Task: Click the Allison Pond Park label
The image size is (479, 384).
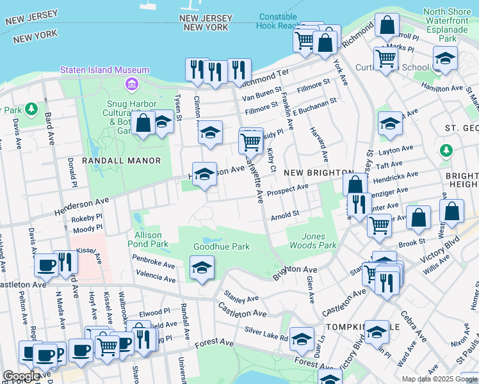Action: coord(148,239)
